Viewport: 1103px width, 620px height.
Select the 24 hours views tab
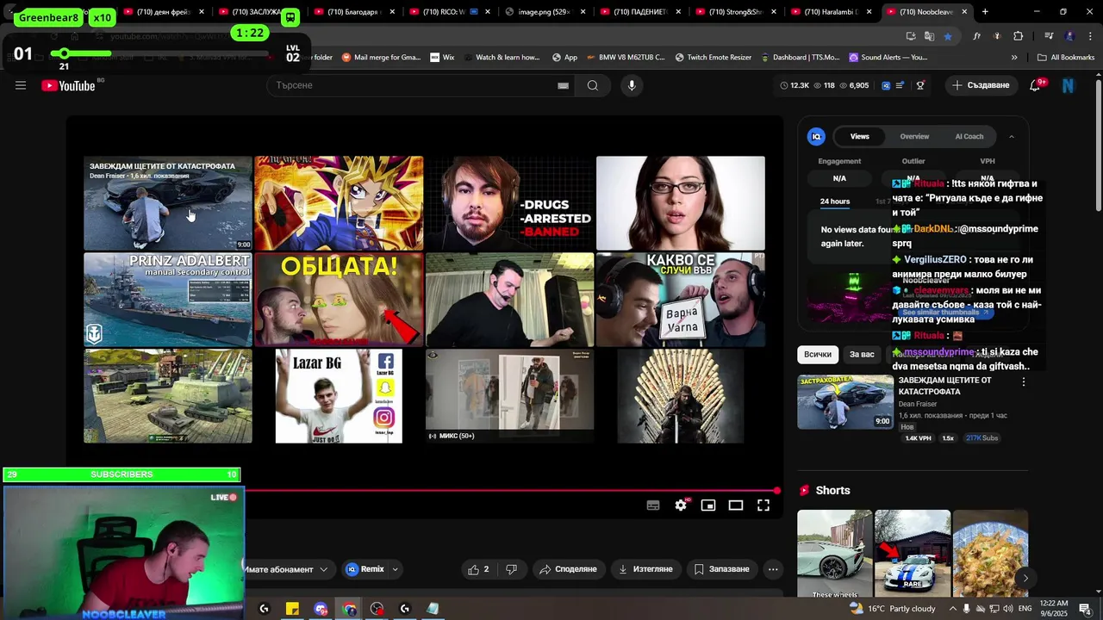[x=835, y=201]
